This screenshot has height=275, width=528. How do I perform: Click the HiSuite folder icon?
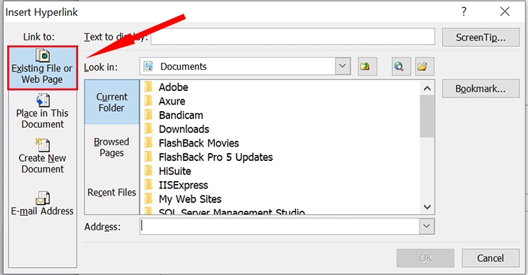click(148, 171)
